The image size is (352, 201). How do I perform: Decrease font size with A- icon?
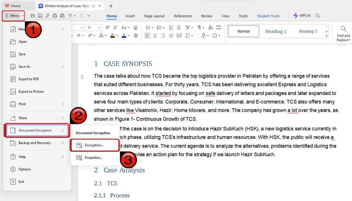click(x=115, y=27)
